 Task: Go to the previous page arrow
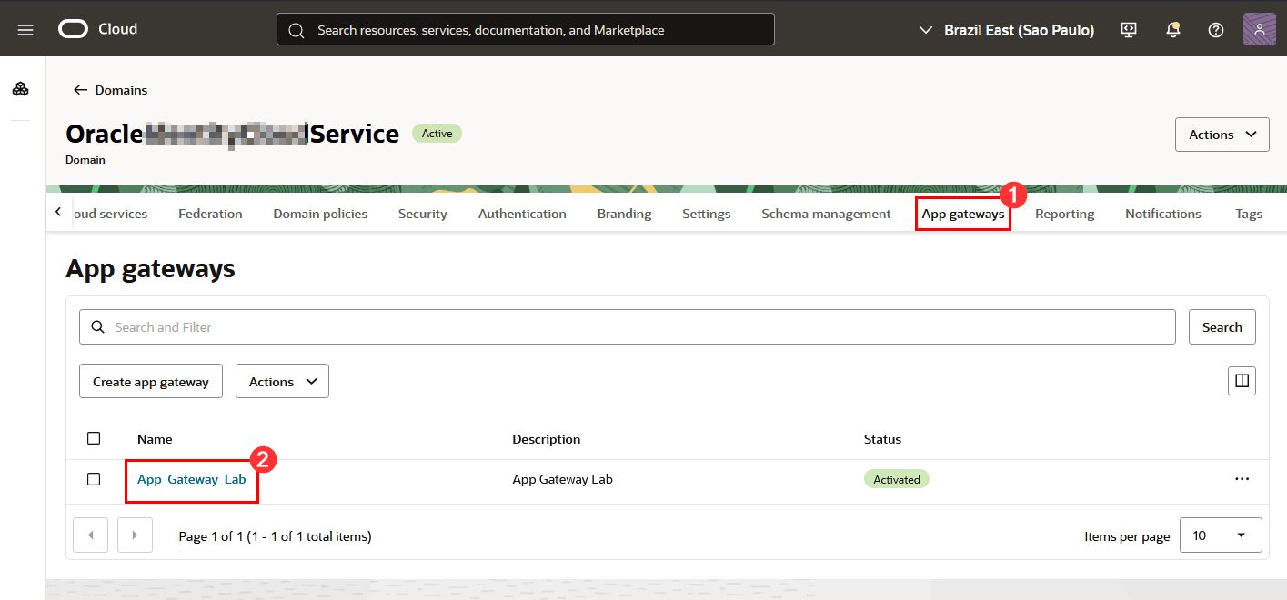click(90, 535)
